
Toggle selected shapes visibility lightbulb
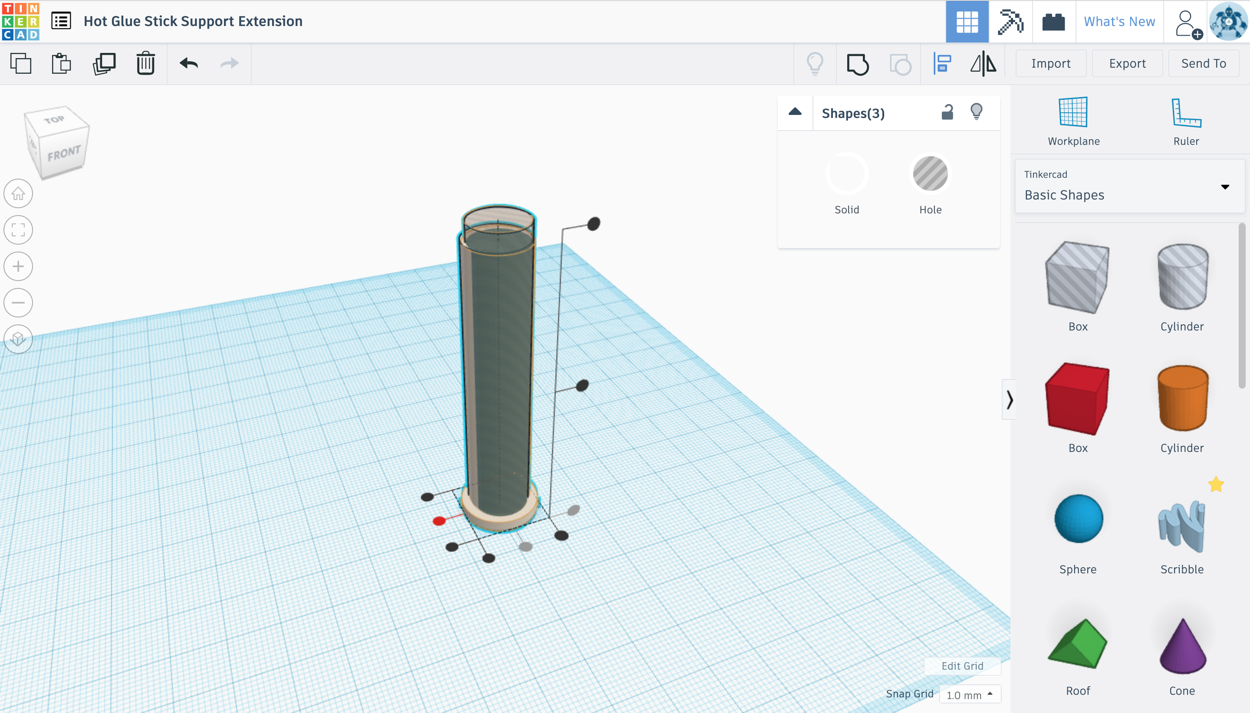[x=976, y=112]
